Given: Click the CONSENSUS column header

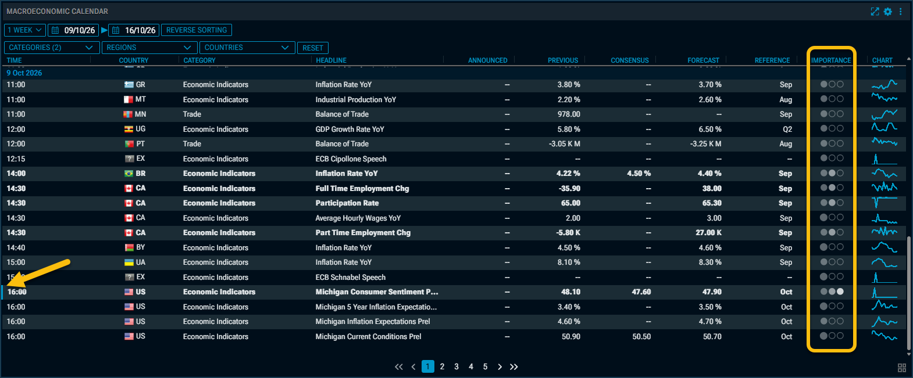Looking at the screenshot, I should pyautogui.click(x=630, y=60).
